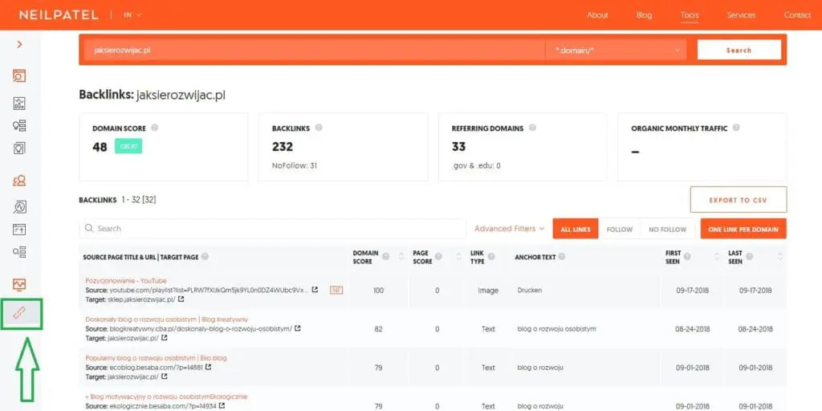Click help icon in Page Score column header
The height and width of the screenshot is (411, 822).
438,256
